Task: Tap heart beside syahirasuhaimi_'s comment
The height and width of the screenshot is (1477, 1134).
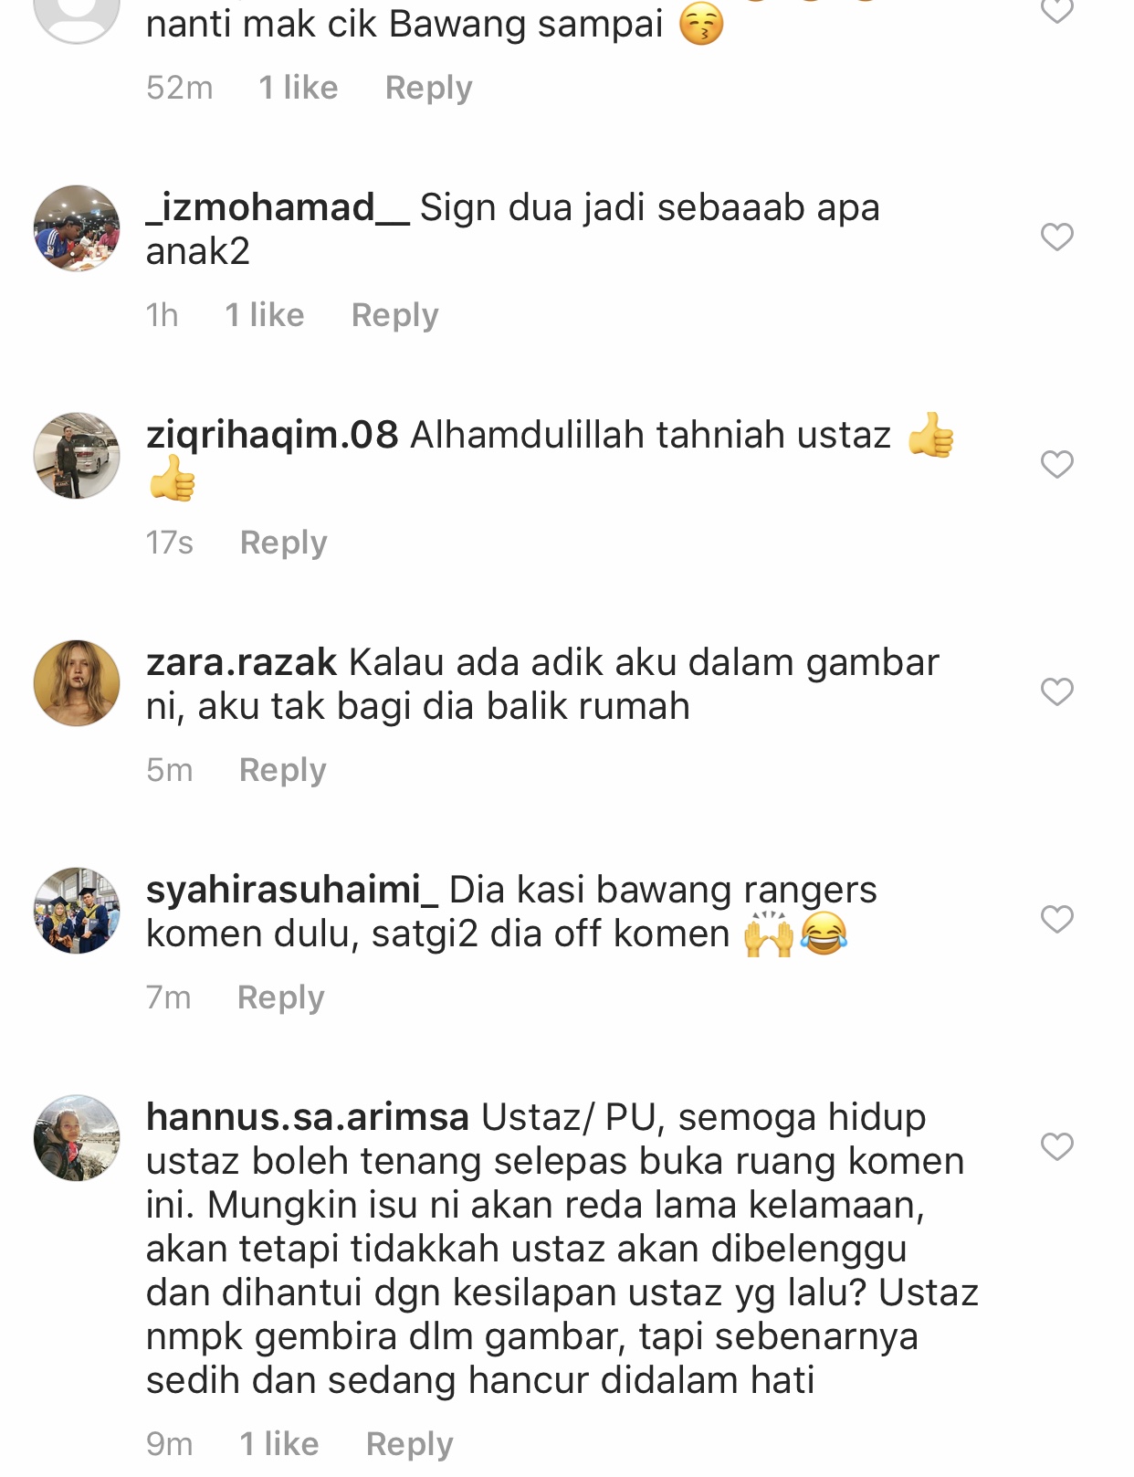Action: [x=1057, y=919]
